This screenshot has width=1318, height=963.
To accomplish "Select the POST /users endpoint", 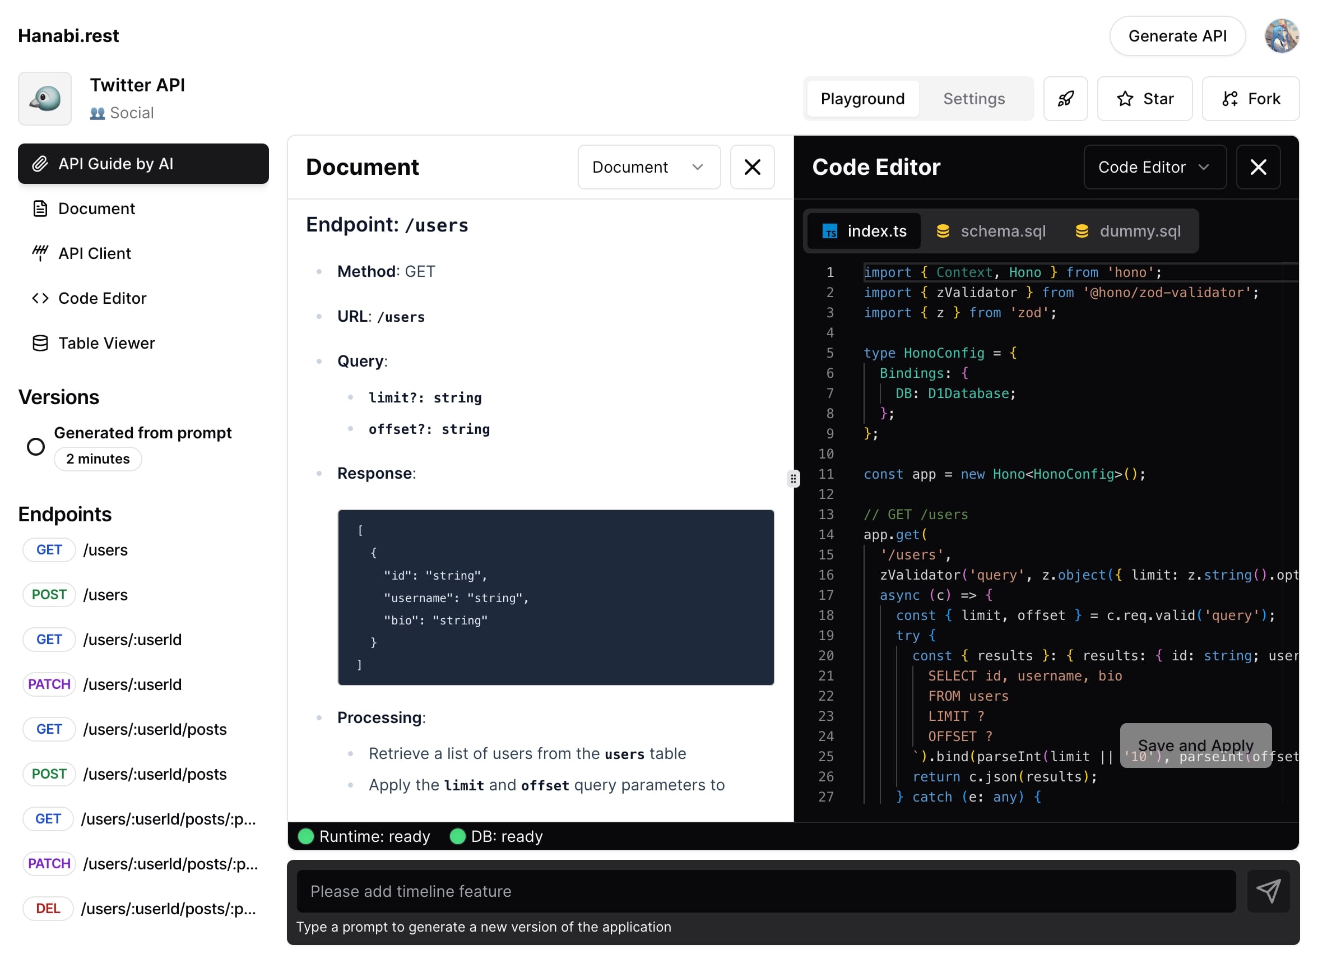I will (143, 595).
